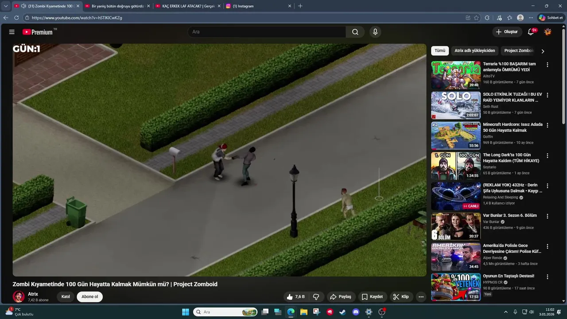Open options for 432Hz live stream
Image resolution: width=567 pixels, height=319 pixels.
(548, 186)
